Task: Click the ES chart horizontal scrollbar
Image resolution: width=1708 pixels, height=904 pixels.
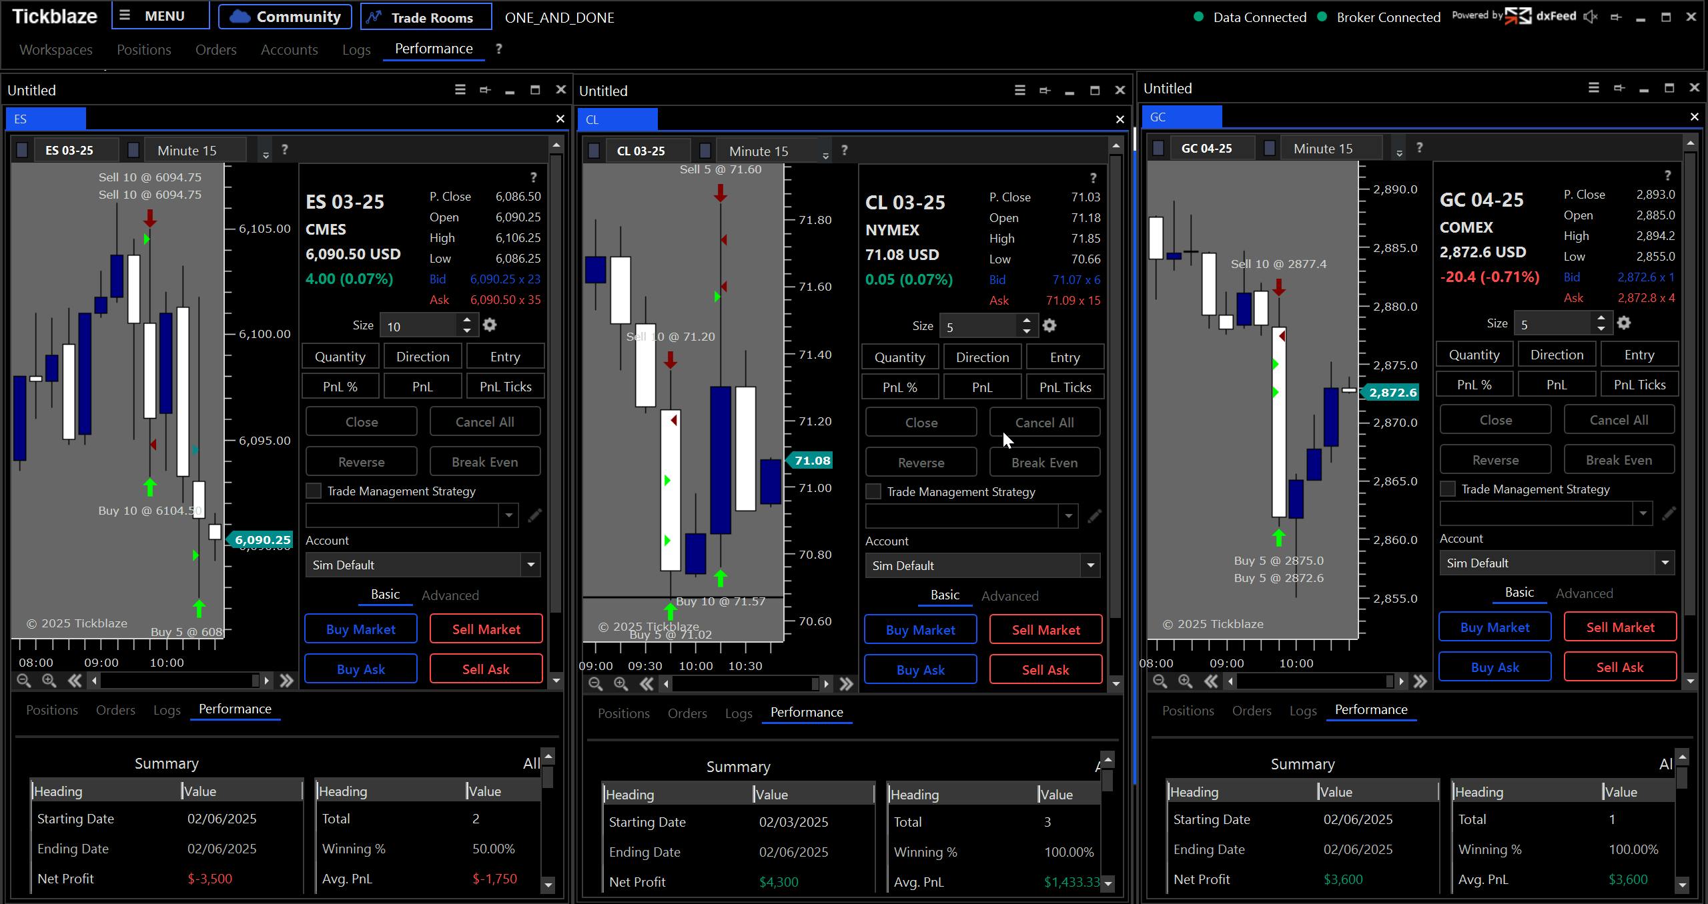Action: tap(180, 681)
